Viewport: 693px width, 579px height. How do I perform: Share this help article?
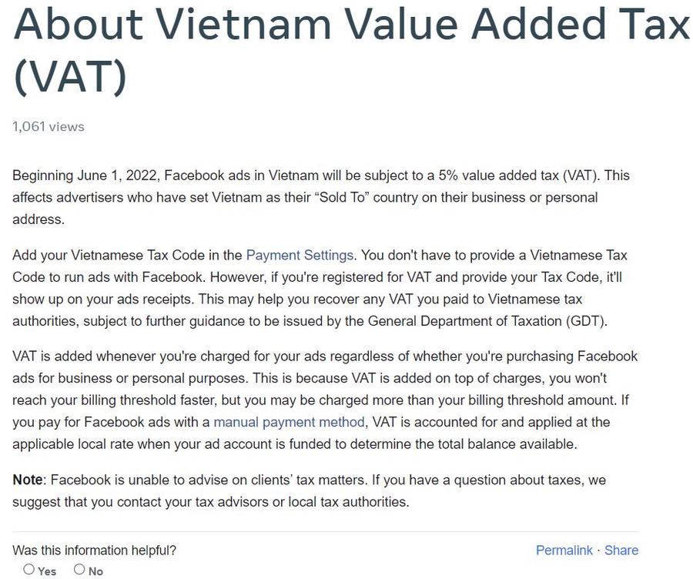(621, 550)
